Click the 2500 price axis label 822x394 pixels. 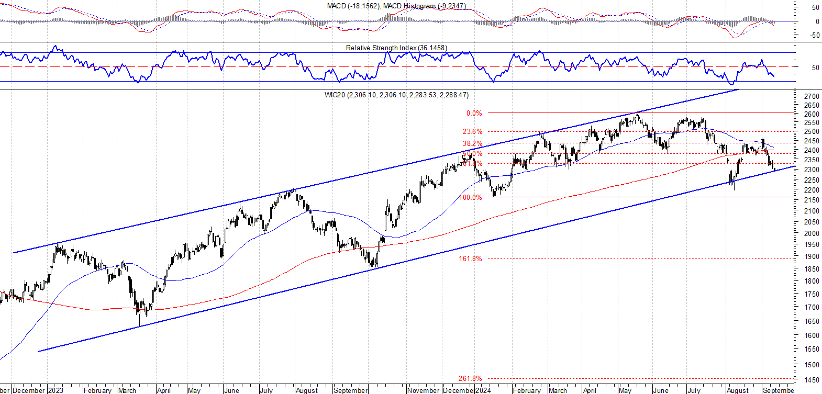(812, 132)
